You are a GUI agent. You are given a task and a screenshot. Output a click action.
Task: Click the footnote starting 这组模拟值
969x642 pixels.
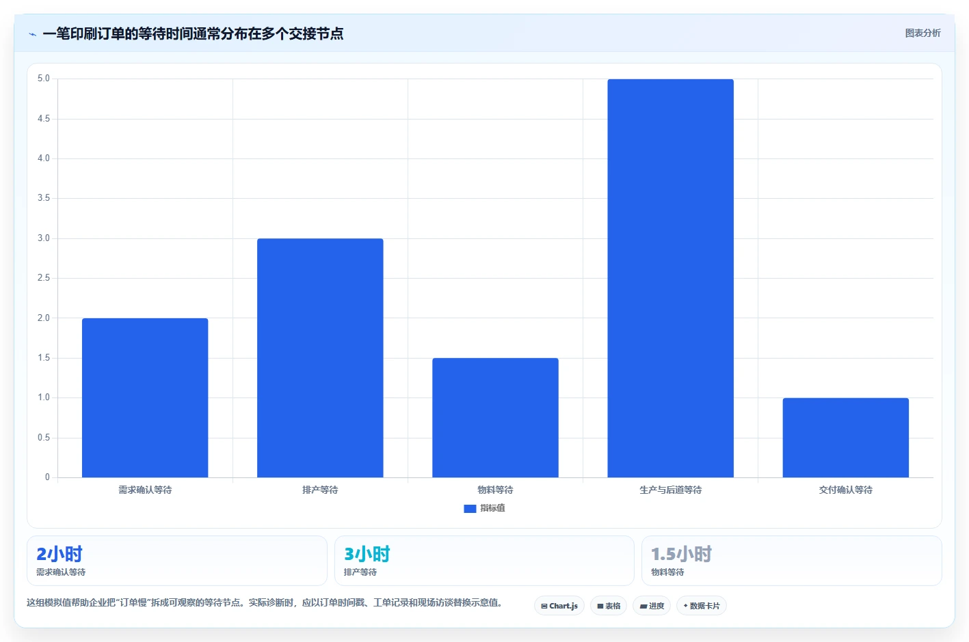pyautogui.click(x=265, y=602)
